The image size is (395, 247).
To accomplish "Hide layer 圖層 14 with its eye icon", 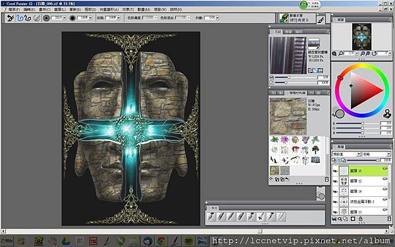I will [335, 192].
